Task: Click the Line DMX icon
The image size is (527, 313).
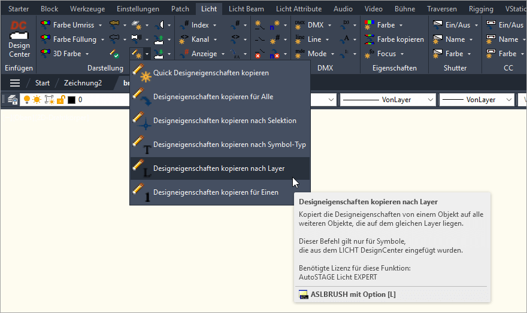Action: coord(300,39)
